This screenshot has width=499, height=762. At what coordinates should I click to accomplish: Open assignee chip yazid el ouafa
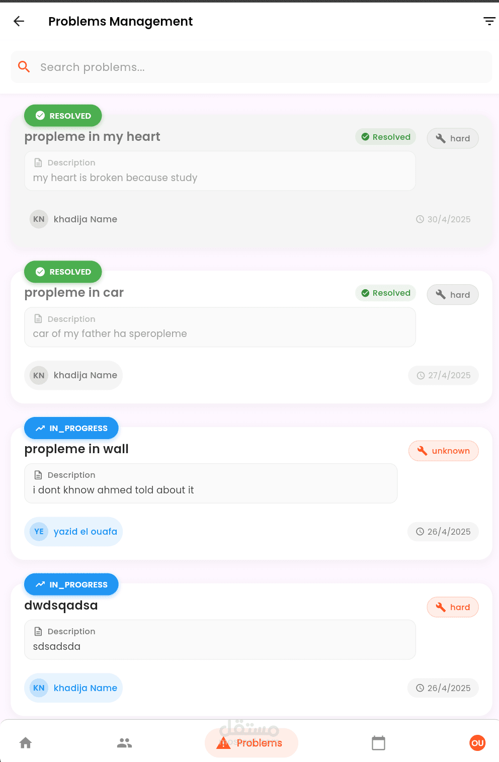point(73,532)
